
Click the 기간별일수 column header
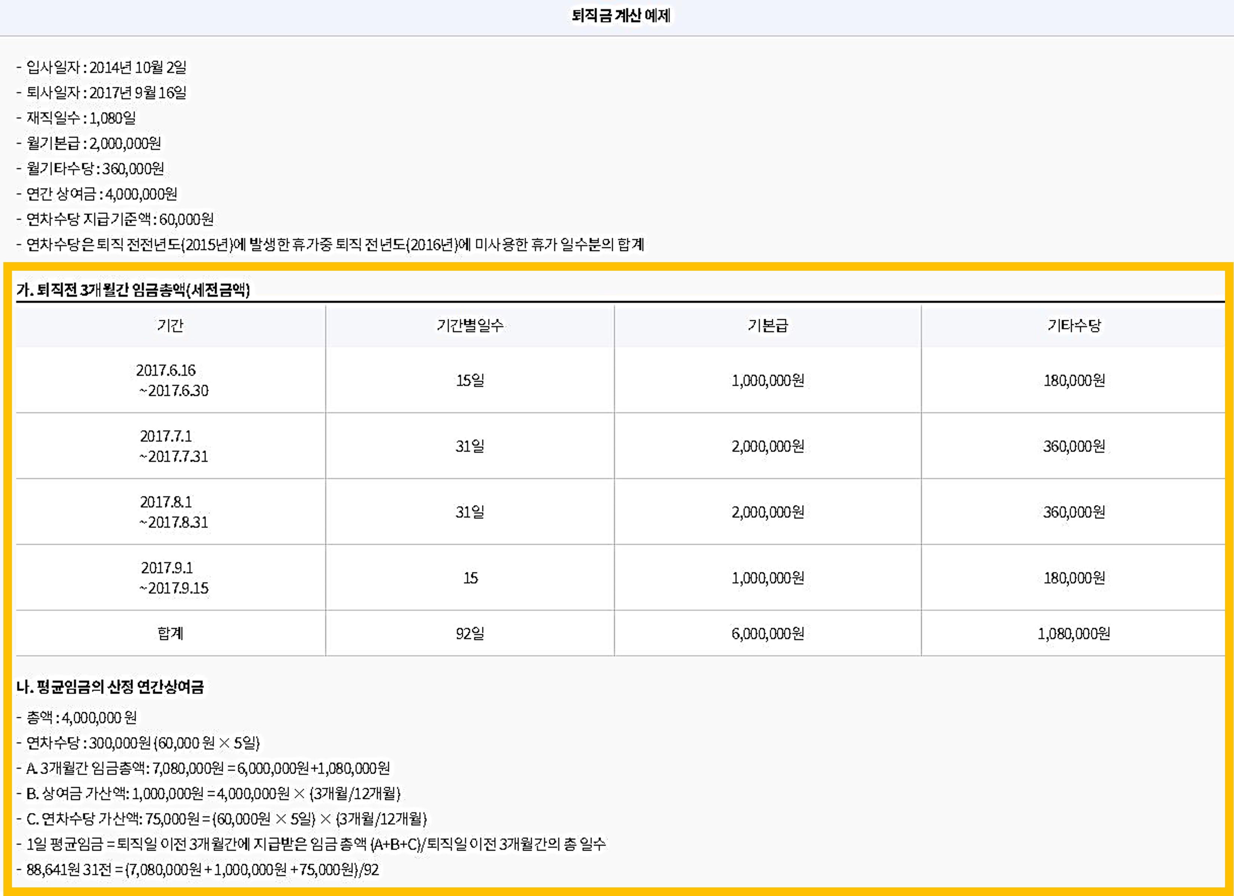pos(470,325)
